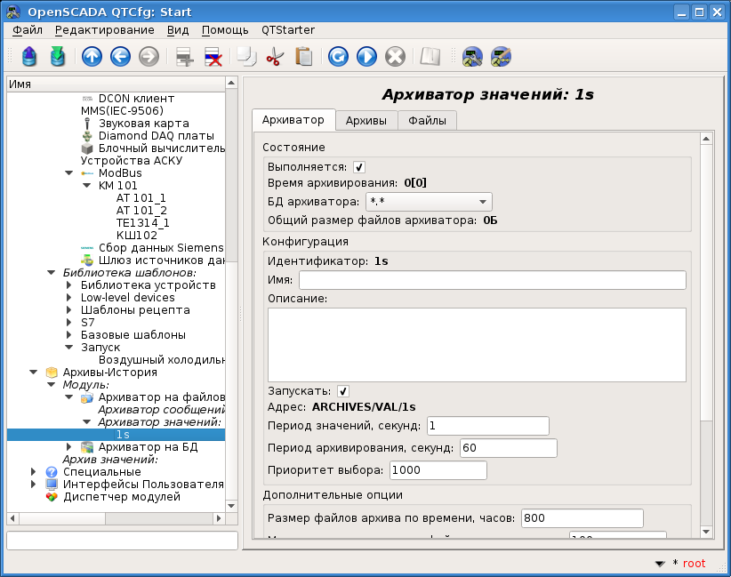Click the Интерфейсы Пользователя monitor icon

pyautogui.click(x=52, y=485)
